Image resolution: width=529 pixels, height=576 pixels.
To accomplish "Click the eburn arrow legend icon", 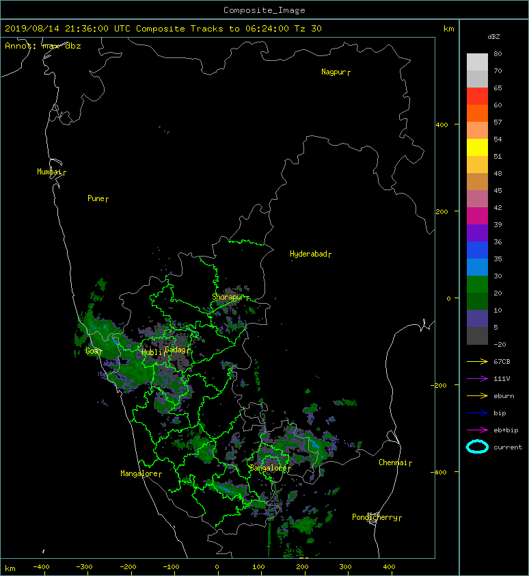I will [477, 396].
